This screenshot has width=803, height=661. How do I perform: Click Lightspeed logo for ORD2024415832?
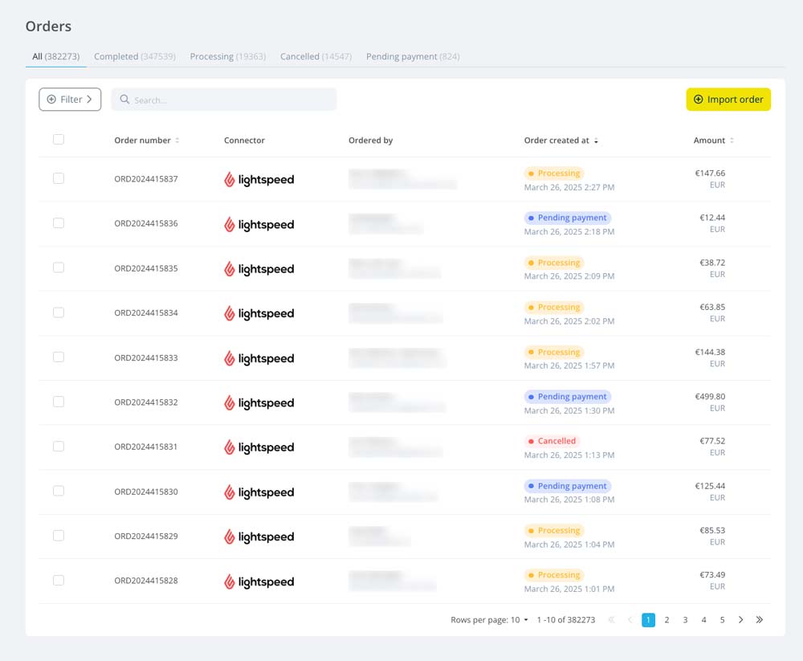259,402
